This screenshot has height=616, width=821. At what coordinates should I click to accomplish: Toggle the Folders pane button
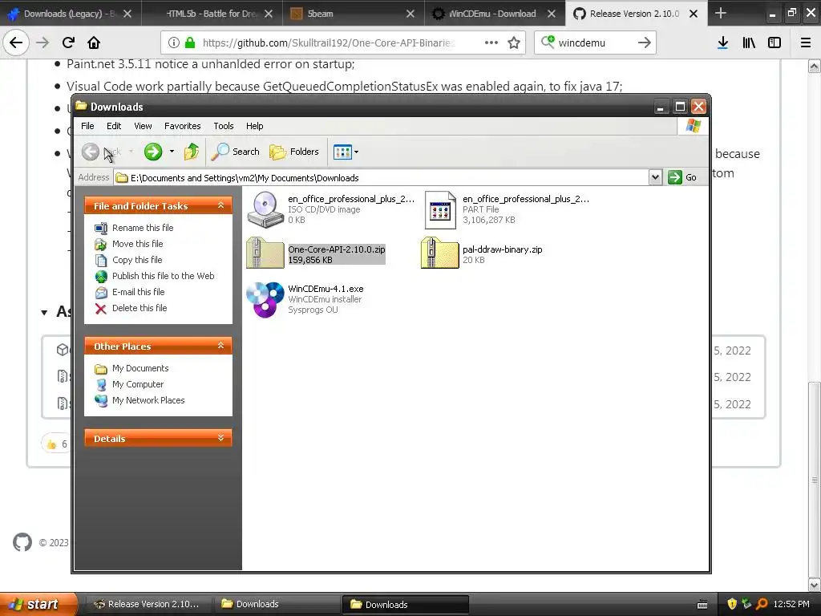[294, 152]
